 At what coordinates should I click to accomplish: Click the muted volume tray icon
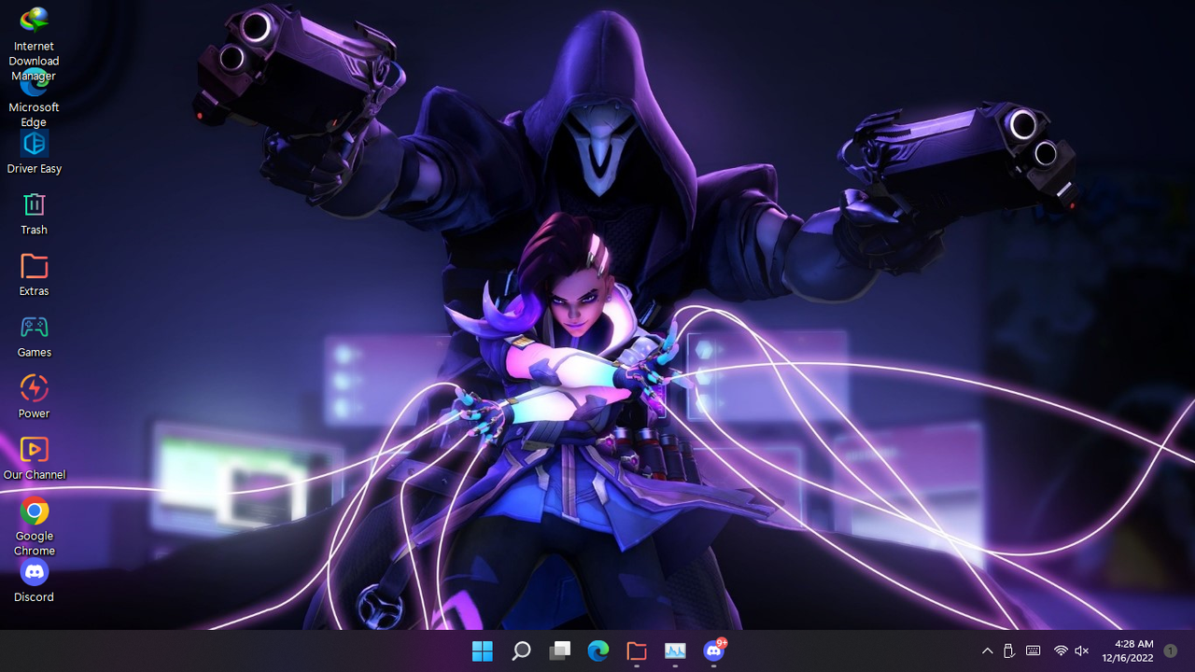coord(1082,651)
